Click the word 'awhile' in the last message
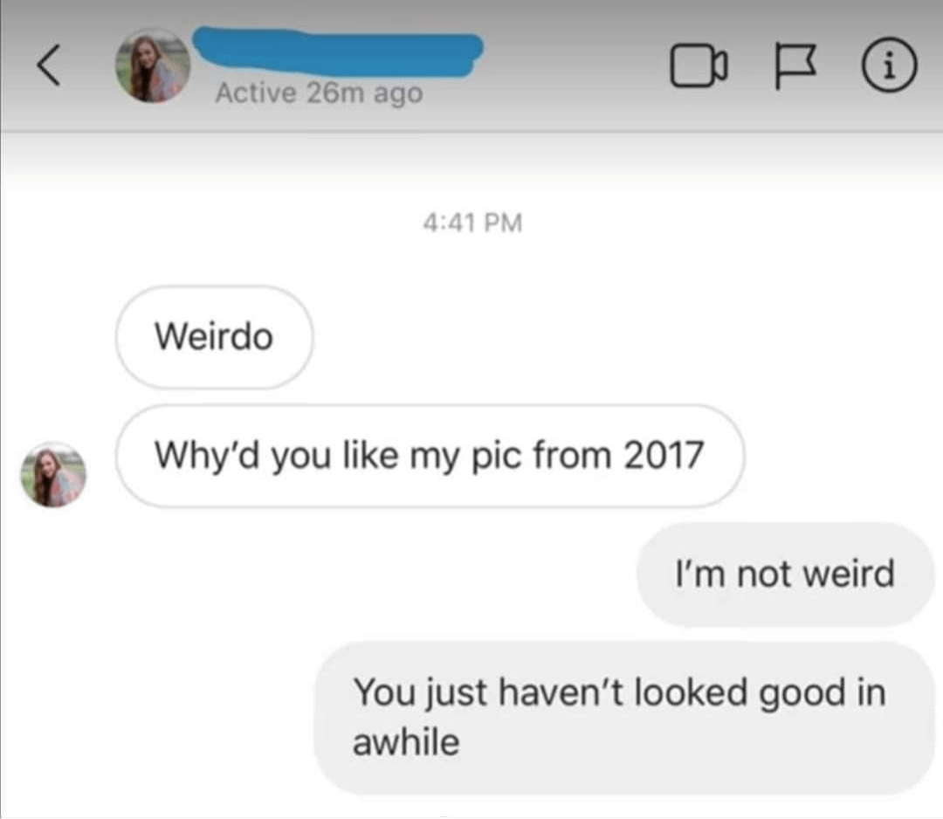 click(x=406, y=742)
